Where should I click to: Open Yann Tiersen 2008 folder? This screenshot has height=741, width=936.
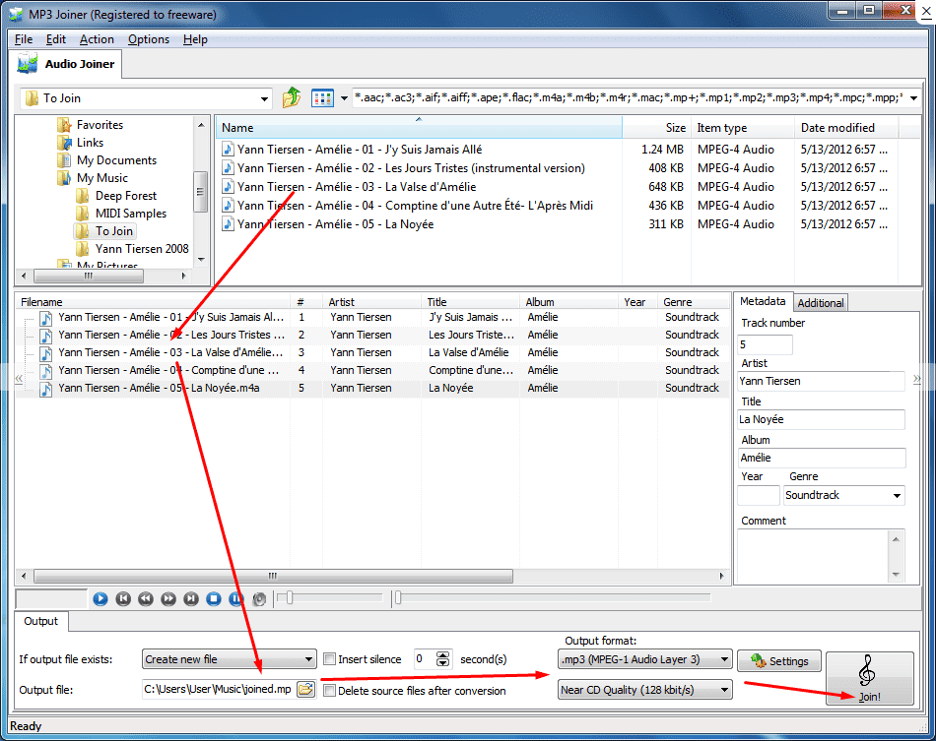click(142, 249)
